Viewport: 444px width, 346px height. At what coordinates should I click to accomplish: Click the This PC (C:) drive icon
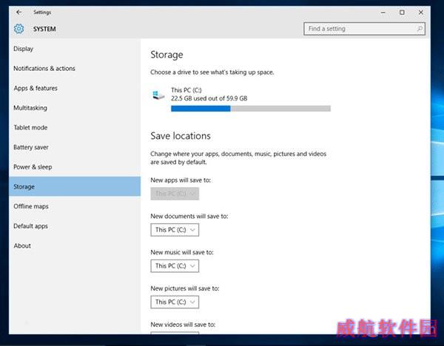point(158,95)
